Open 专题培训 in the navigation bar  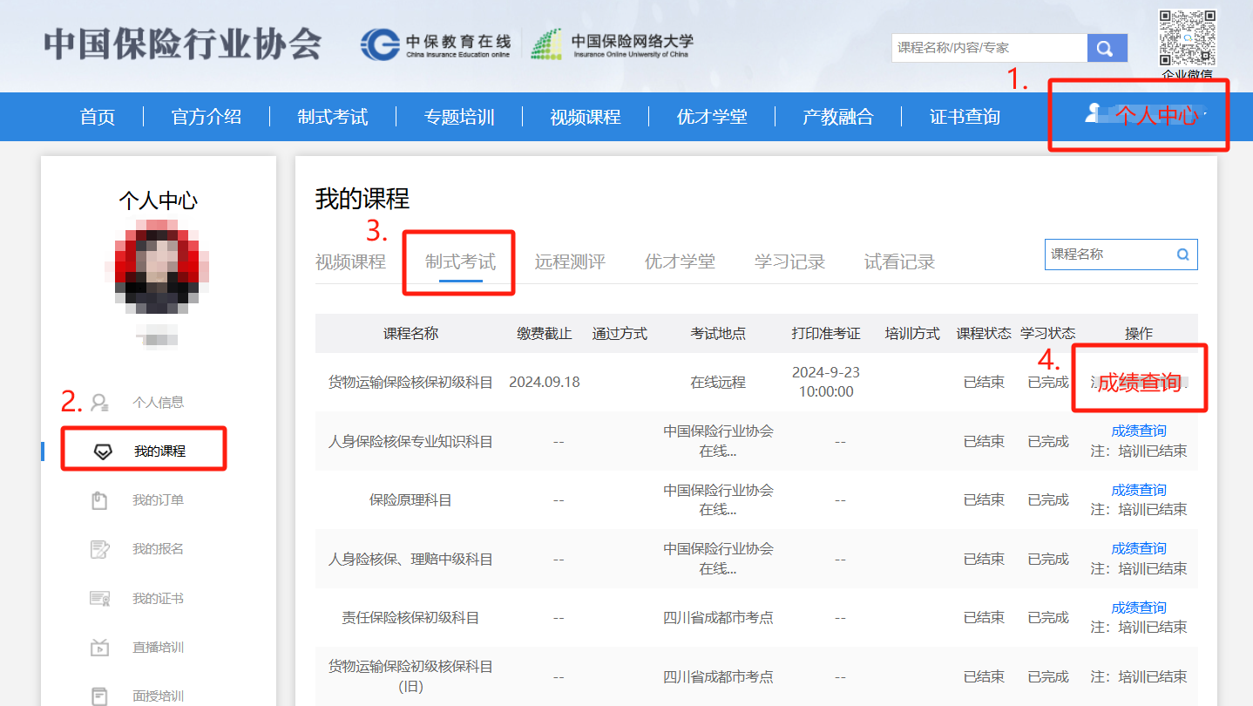tap(459, 117)
